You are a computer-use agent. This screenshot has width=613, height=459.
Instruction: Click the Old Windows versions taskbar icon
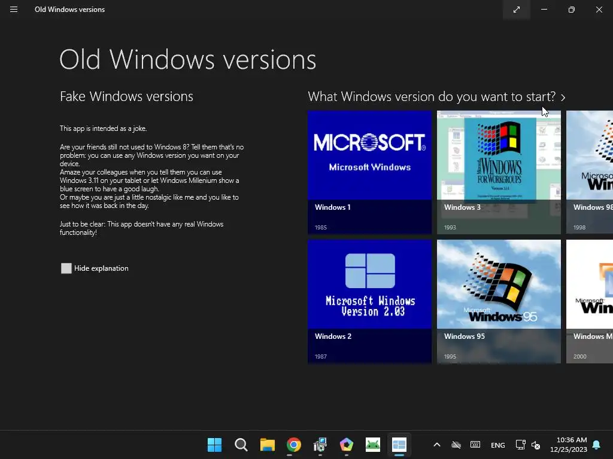click(x=399, y=445)
